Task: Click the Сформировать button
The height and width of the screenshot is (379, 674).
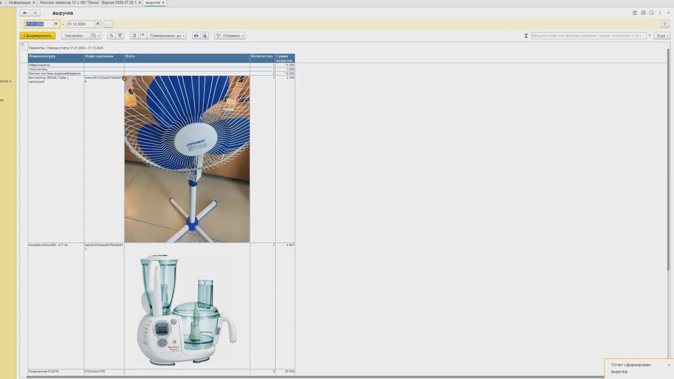Action: click(38, 36)
